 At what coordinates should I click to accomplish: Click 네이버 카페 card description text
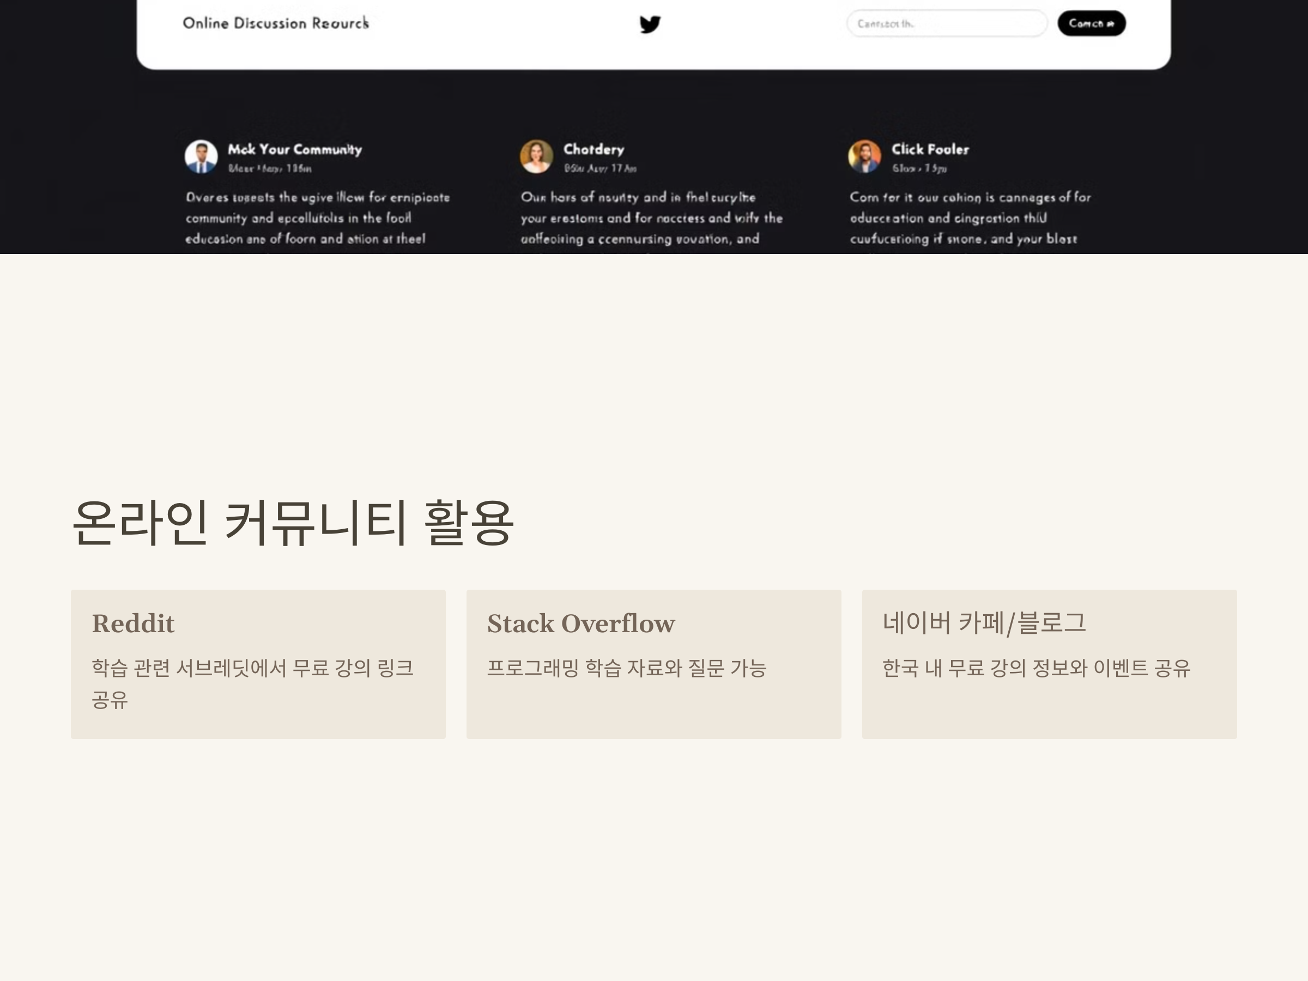pyautogui.click(x=1036, y=668)
